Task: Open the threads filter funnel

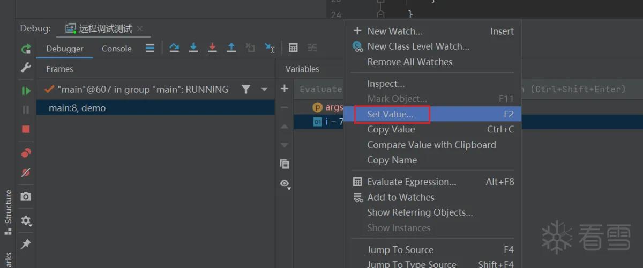Action: (246, 90)
